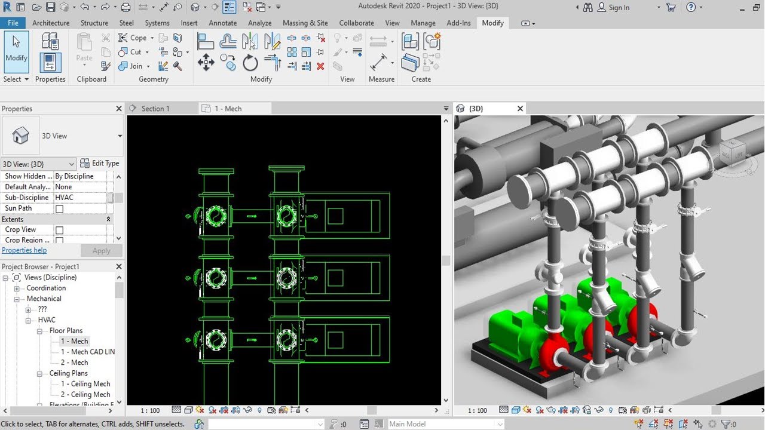Click Save in quick access toolbar
This screenshot has width=765, height=430.
(50, 8)
